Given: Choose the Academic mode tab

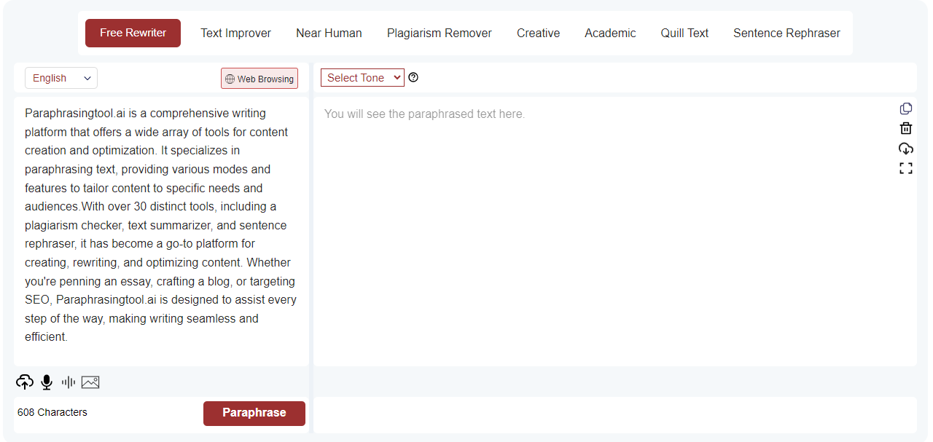Looking at the screenshot, I should 610,33.
